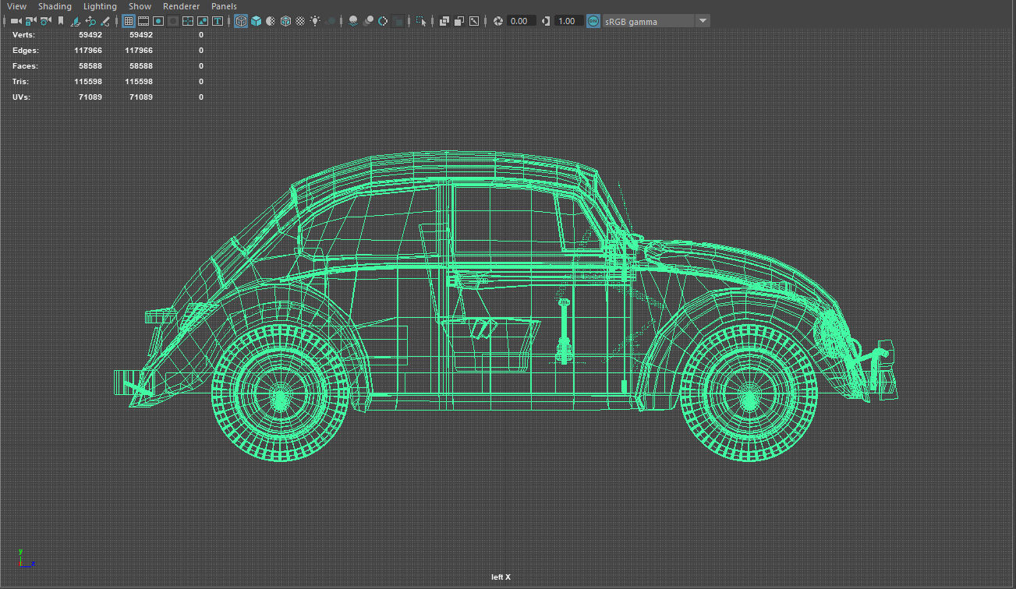Screen dimensions: 1016x589
Task: Toggle the Motion Blur icon
Action: tap(368, 21)
